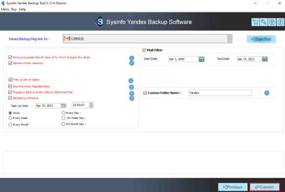The image size is (285, 192).
Task: Uncheck the Mail Filter checkbox
Action: coord(144,50)
